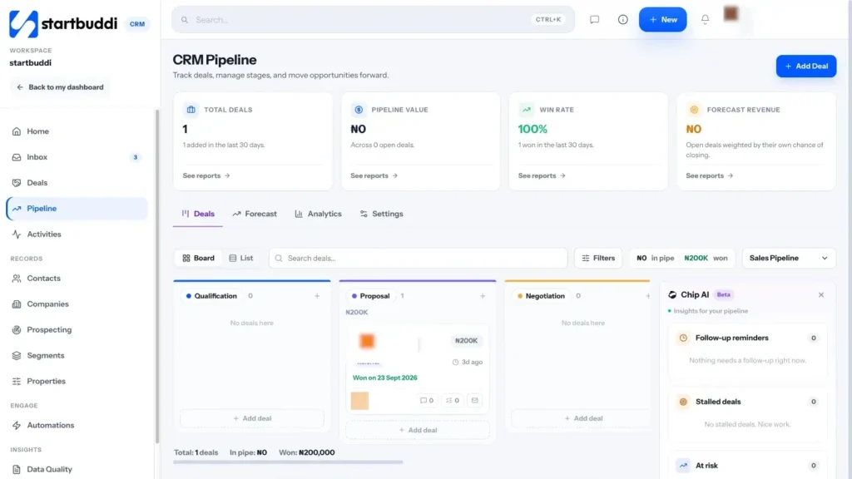Switch to the Forecast tab

tap(255, 214)
